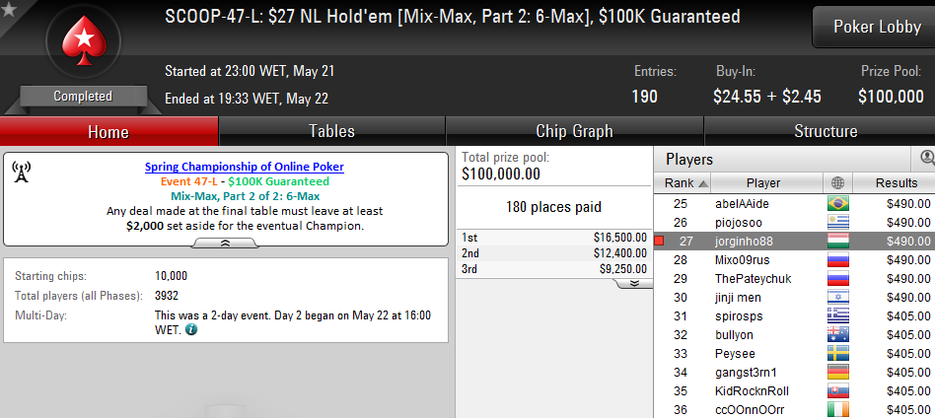Click the broadcast antenna icon
The image size is (935, 418).
21,172
